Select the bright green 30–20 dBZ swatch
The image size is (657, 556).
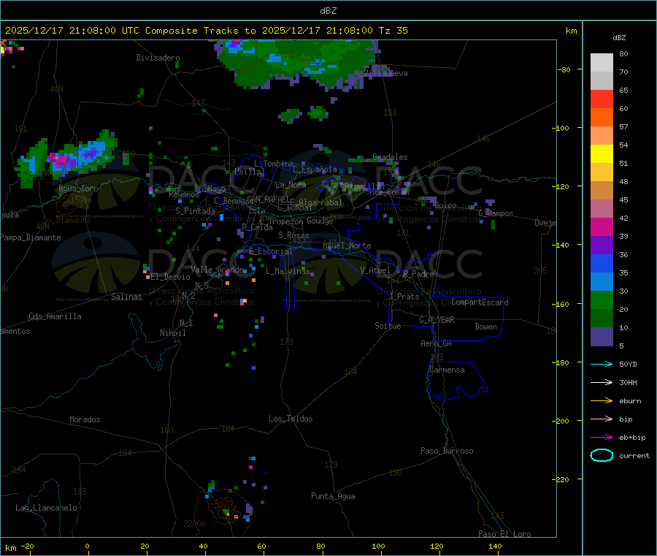[602, 300]
